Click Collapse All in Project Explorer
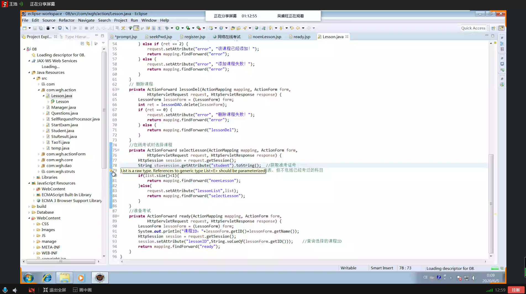Viewport: 526px width, 294px height. click(82, 43)
